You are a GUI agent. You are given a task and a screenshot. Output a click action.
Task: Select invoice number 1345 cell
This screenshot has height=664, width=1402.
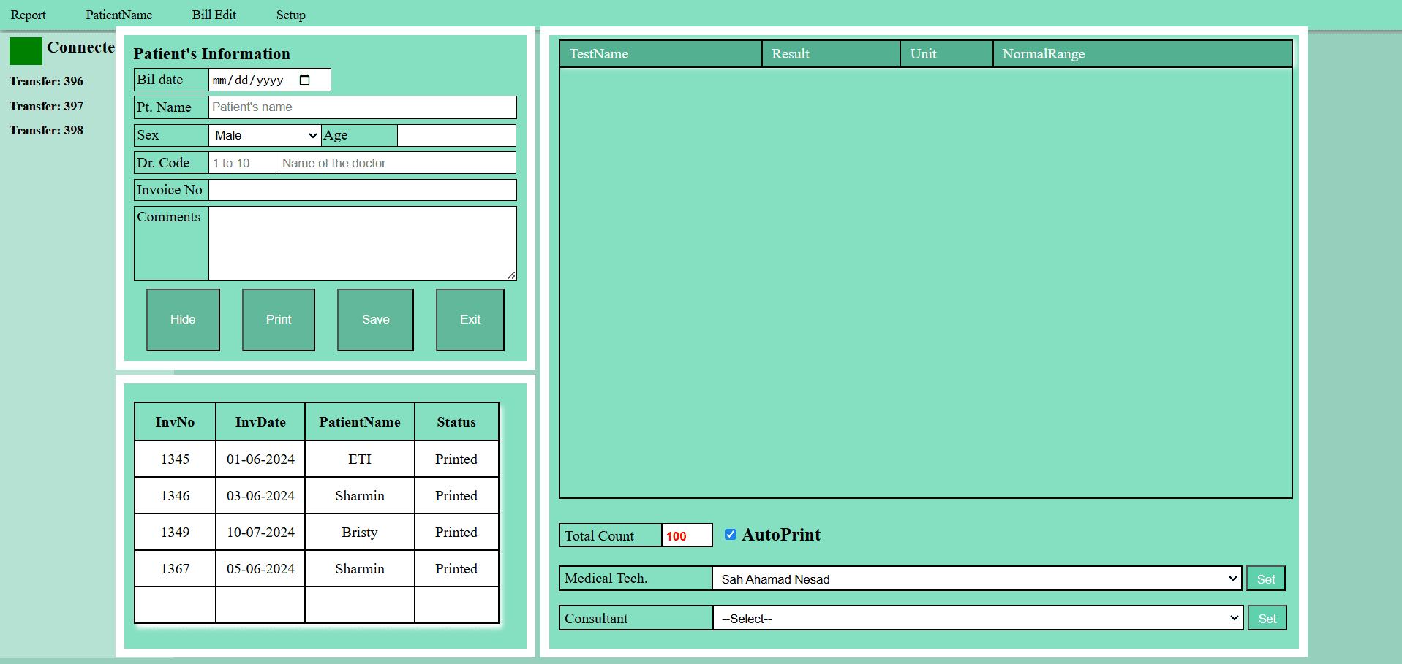(176, 459)
